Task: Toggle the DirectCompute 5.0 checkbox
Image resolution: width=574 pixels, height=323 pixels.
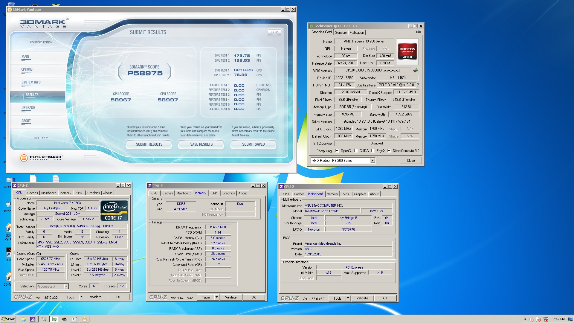Action: (389, 151)
